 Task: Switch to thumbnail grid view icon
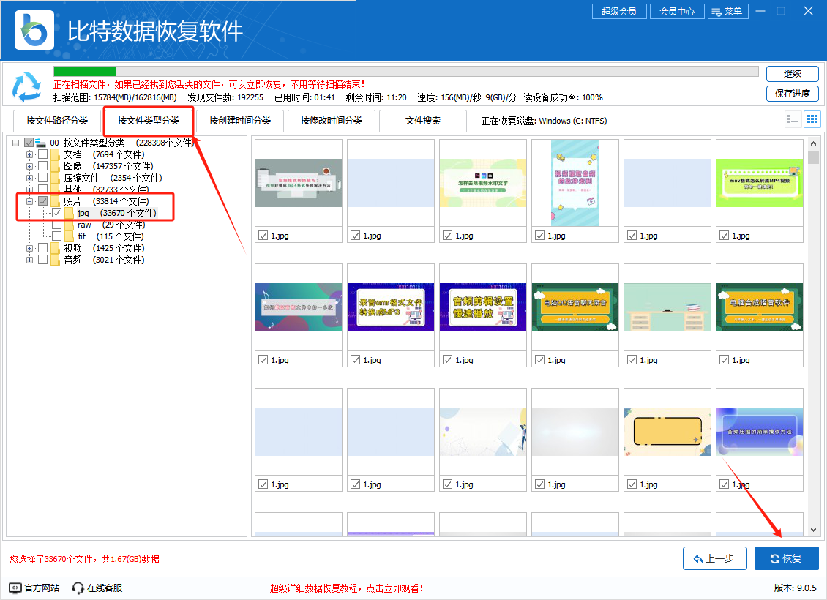pos(812,119)
